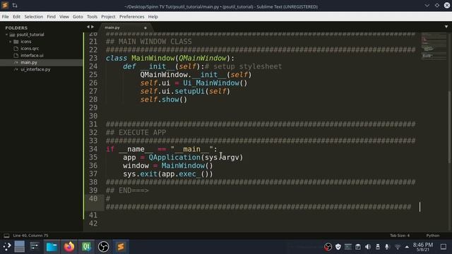Open the tab list dropdown arrow
The width and height of the screenshot is (452, 254).
point(446,27)
